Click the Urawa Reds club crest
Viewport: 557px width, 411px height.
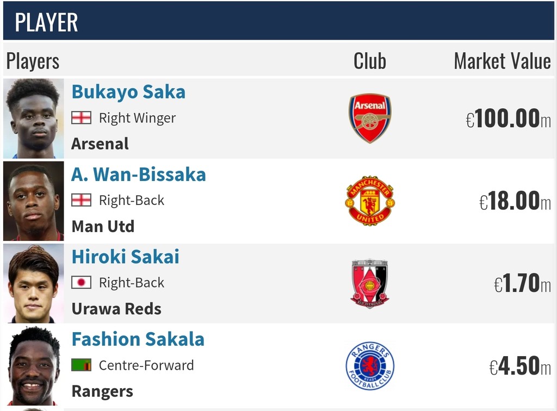(x=370, y=283)
